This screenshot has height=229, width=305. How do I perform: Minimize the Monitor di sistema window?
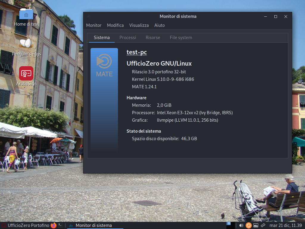click(x=265, y=17)
